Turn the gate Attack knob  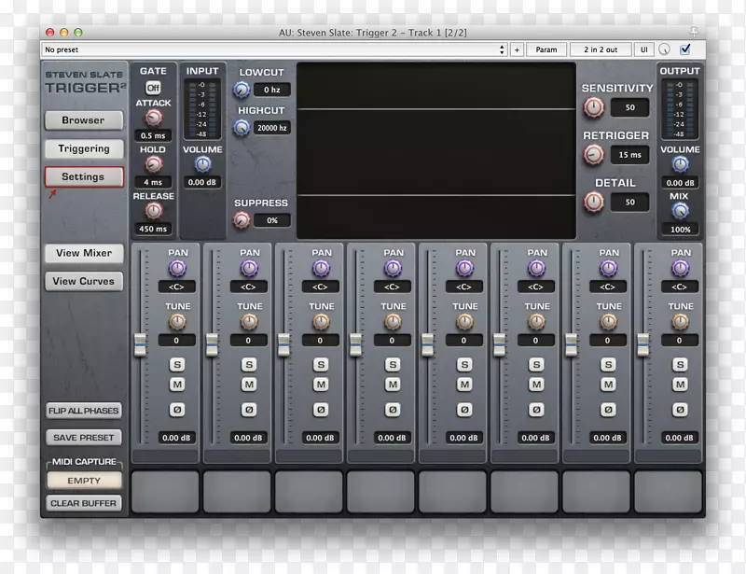(x=153, y=118)
